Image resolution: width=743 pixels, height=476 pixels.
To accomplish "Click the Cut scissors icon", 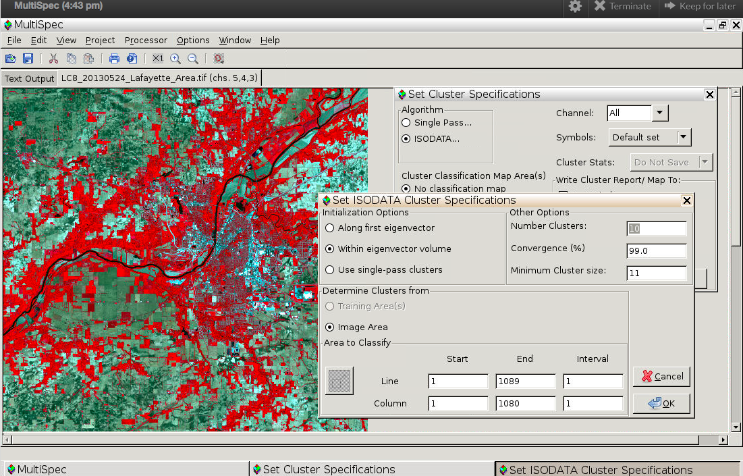I will [53, 59].
